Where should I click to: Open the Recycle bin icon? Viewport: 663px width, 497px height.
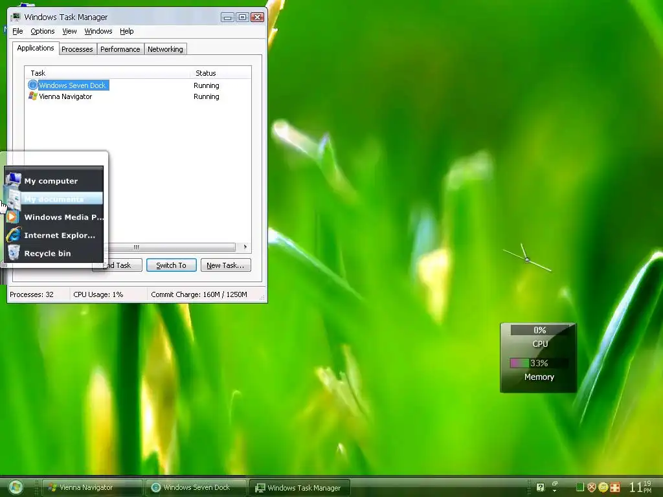[x=13, y=253]
